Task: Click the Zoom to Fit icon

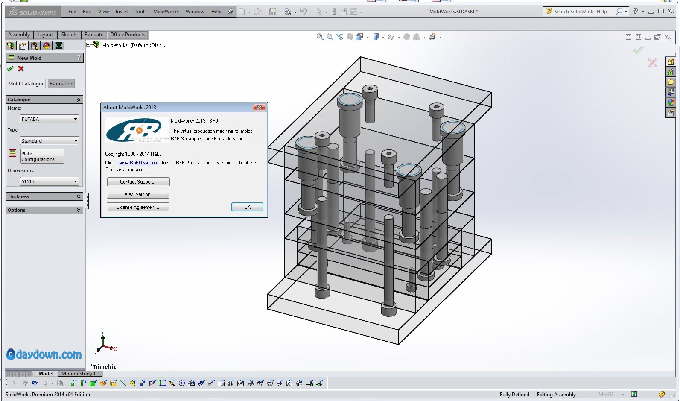Action: [x=320, y=37]
